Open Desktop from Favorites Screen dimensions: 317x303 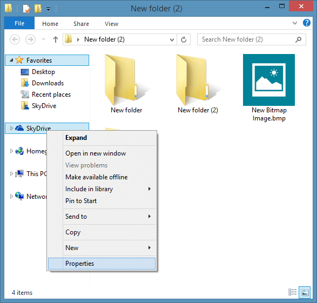coord(43,72)
